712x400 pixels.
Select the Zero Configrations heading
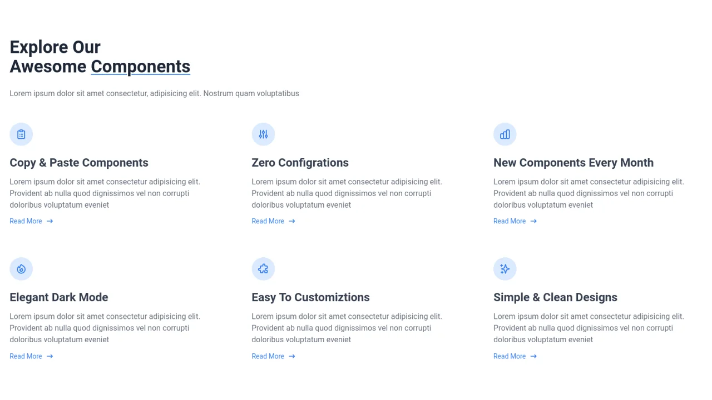click(x=300, y=163)
